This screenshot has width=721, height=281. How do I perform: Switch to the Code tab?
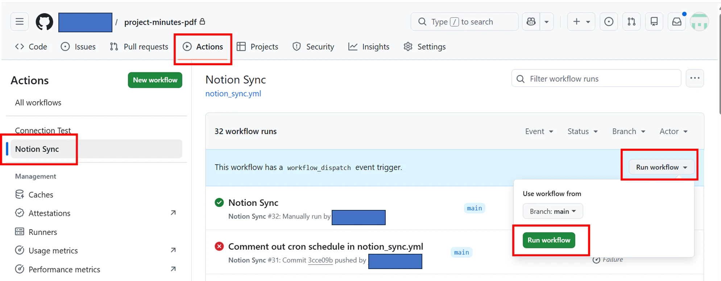(x=31, y=47)
